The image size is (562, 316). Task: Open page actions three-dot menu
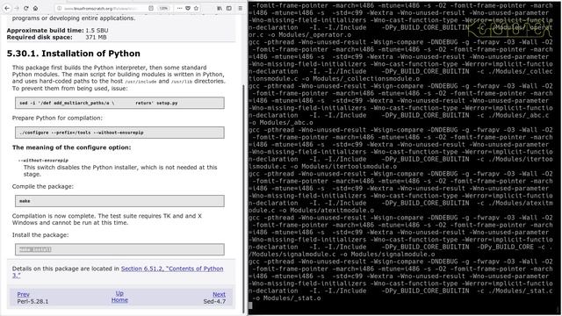pos(179,8)
